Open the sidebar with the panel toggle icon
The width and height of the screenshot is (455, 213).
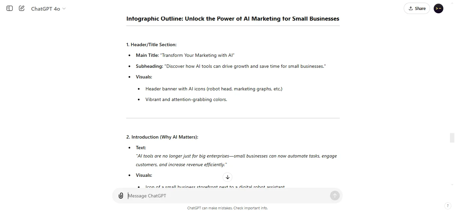9,8
